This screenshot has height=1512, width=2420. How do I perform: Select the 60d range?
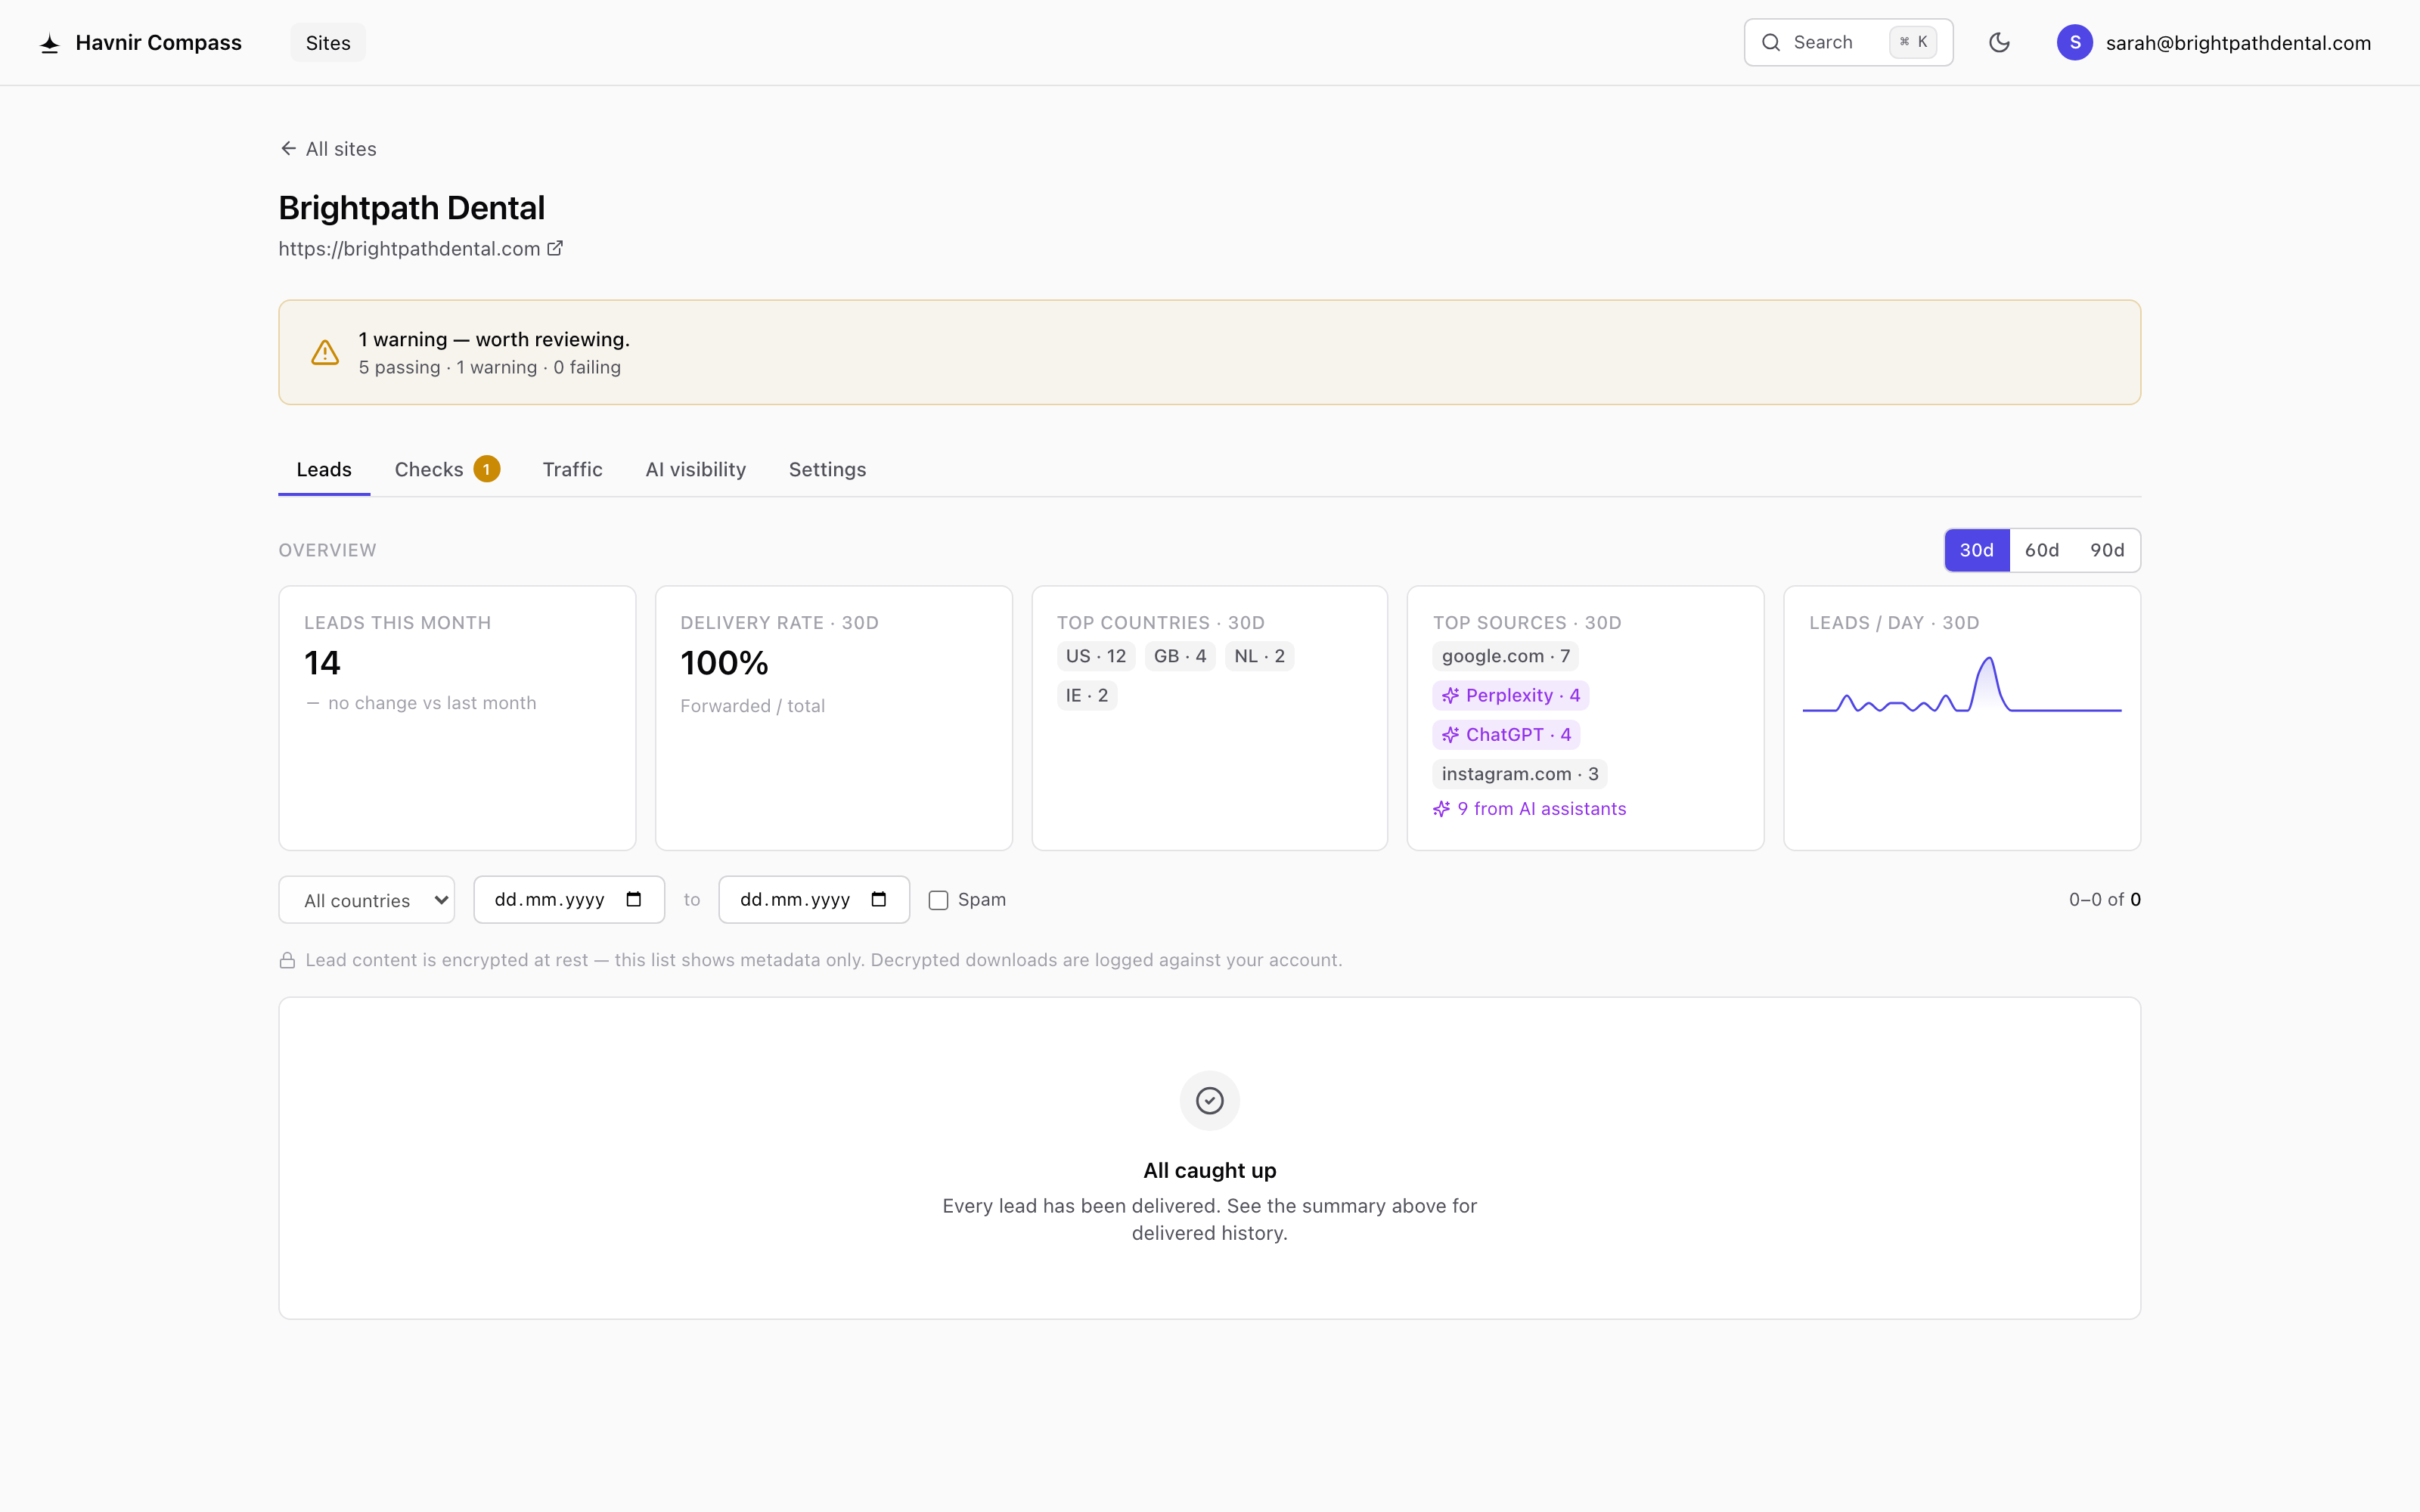point(2041,550)
